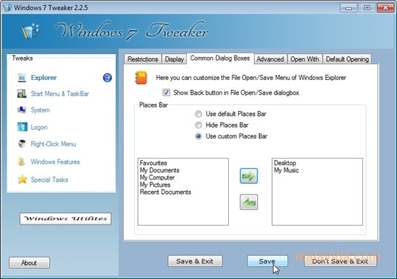Image resolution: width=397 pixels, height=279 pixels.
Task: Select the System computer icon
Action: (x=22, y=110)
